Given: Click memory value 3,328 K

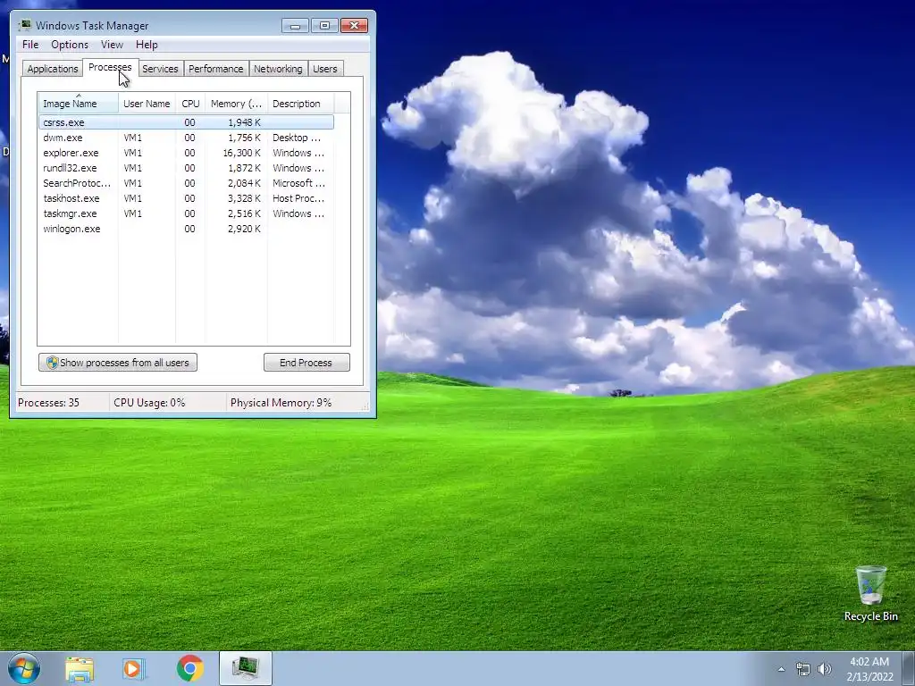Looking at the screenshot, I should pos(244,198).
